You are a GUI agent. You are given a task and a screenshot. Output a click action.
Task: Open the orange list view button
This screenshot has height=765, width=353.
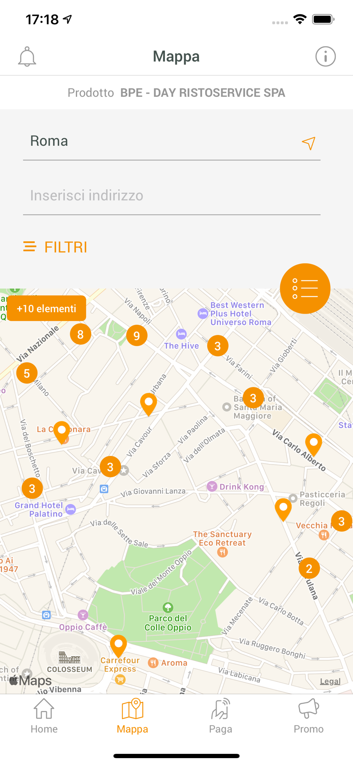305,288
